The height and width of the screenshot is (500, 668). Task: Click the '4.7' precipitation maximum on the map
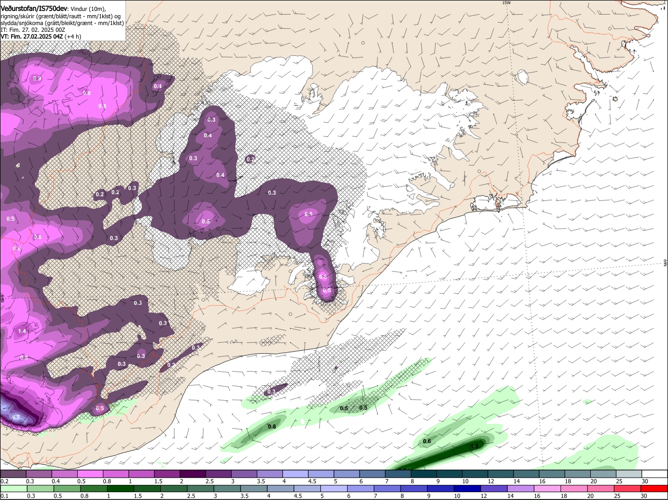tap(16, 418)
